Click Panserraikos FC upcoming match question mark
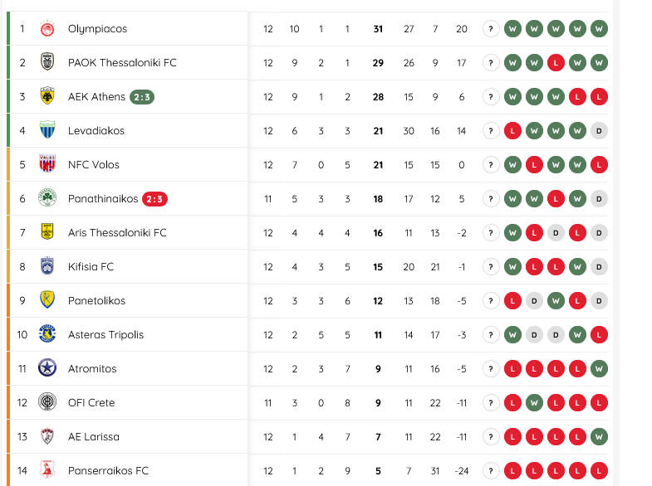The width and height of the screenshot is (652, 486). [491, 471]
